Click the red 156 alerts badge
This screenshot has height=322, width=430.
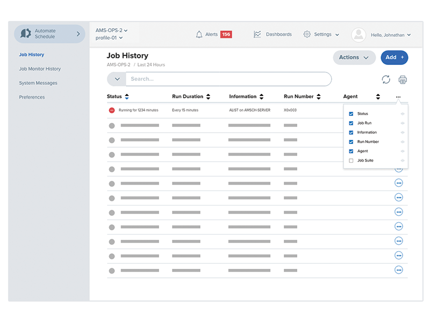tap(226, 34)
